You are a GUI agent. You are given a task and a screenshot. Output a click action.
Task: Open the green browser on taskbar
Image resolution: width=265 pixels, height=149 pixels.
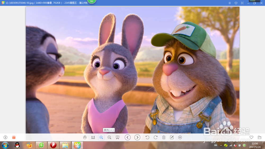click(x=41, y=145)
